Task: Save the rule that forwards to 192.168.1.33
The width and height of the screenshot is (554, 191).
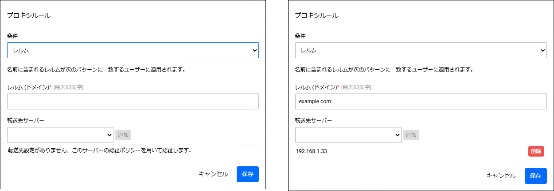Action: coord(536,176)
